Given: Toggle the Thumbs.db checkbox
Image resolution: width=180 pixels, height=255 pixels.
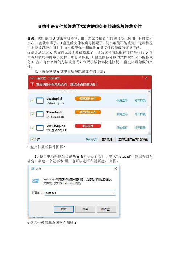Looking at the screenshot, I should click(x=32, y=114).
